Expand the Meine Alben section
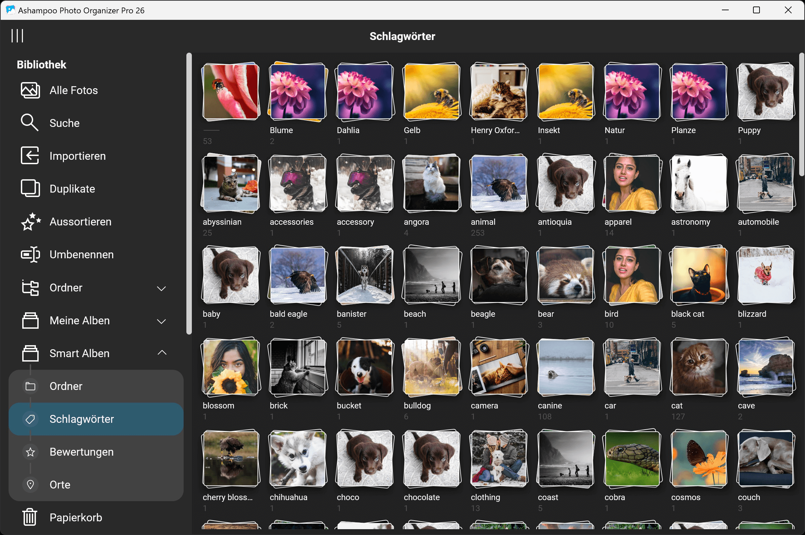Viewport: 805px width, 535px height. pos(161,321)
